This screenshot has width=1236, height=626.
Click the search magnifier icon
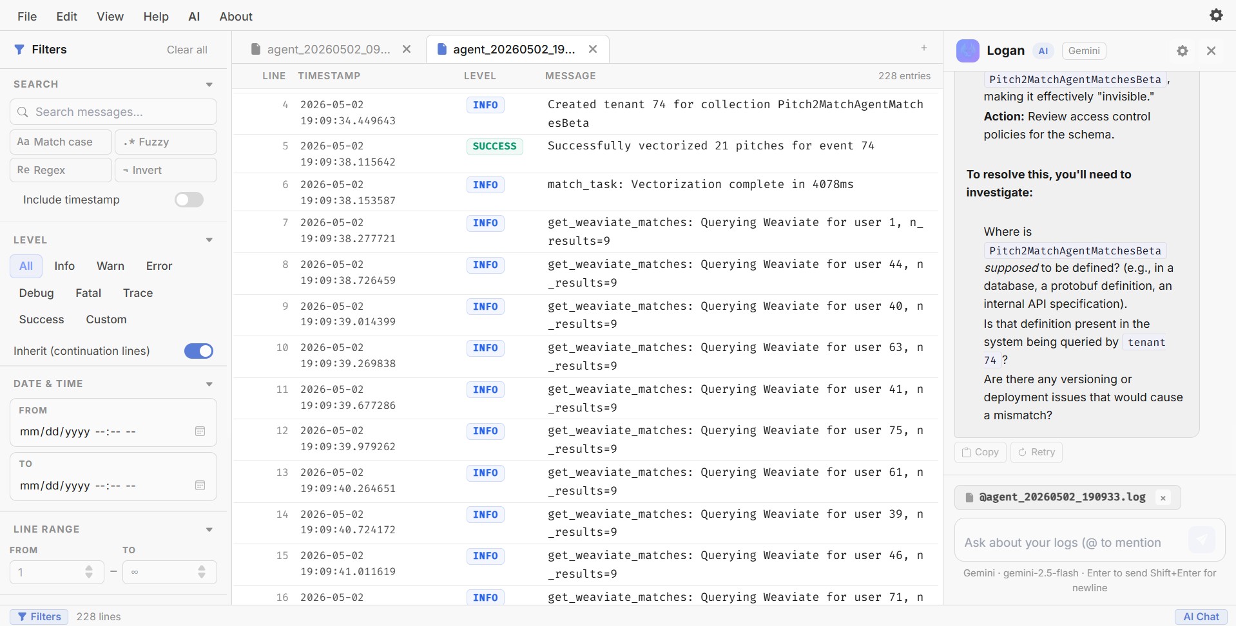pyautogui.click(x=23, y=112)
